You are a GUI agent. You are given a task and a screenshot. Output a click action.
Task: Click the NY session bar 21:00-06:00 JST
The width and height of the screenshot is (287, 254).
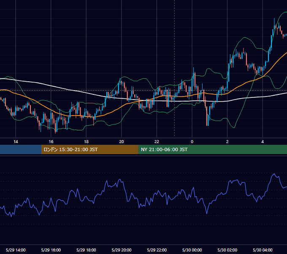212,149
